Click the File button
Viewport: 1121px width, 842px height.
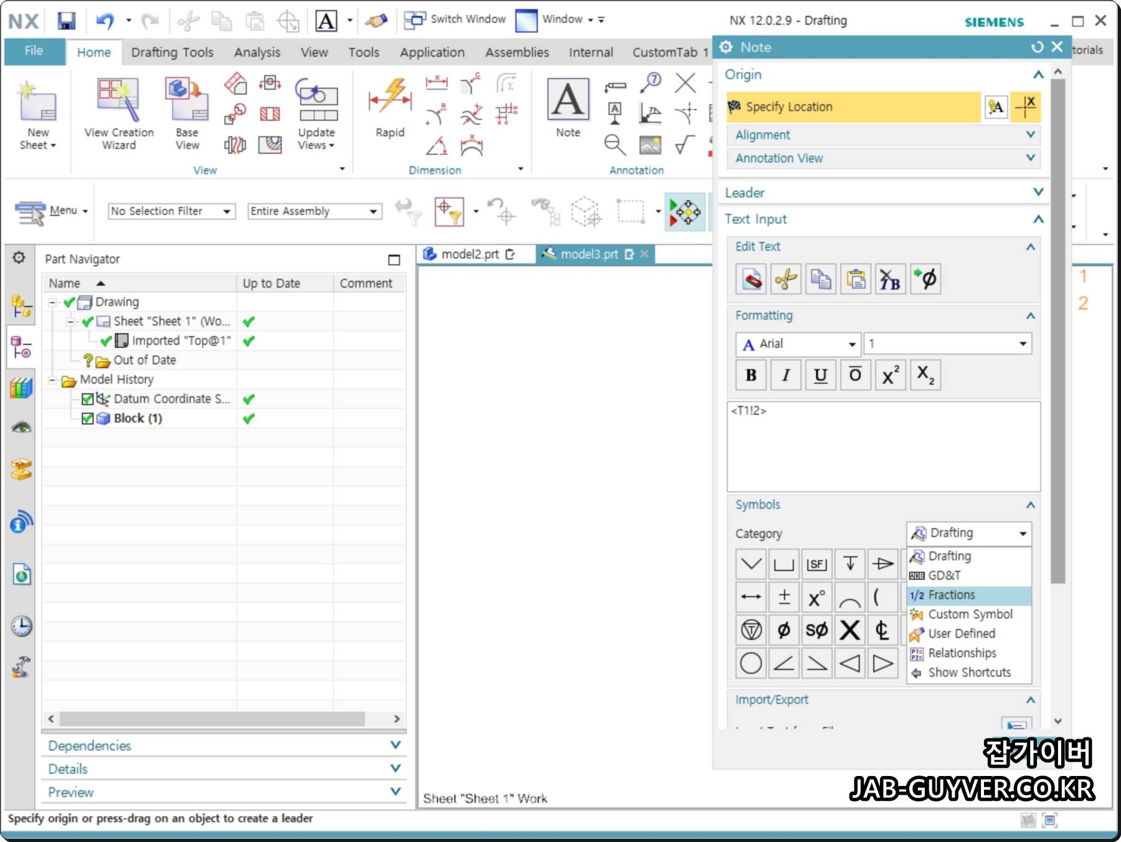click(x=34, y=51)
